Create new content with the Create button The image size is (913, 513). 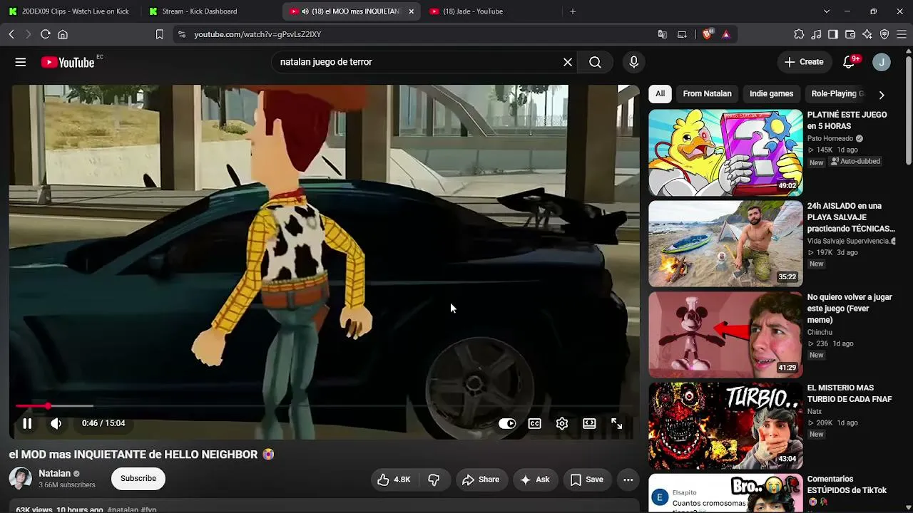(804, 62)
